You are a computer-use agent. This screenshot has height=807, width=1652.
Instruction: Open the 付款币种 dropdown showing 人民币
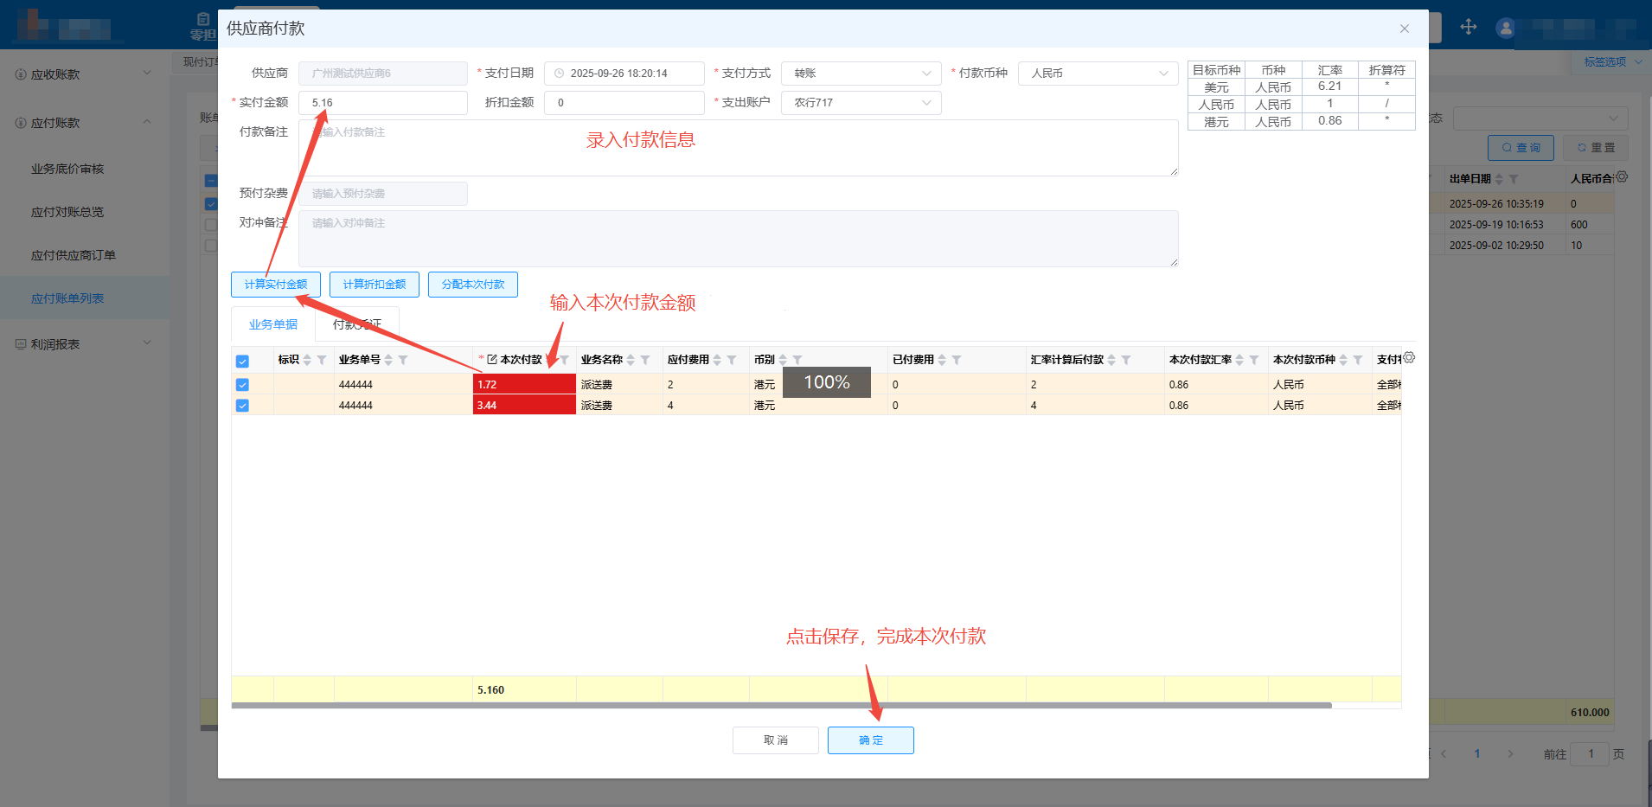[1098, 74]
